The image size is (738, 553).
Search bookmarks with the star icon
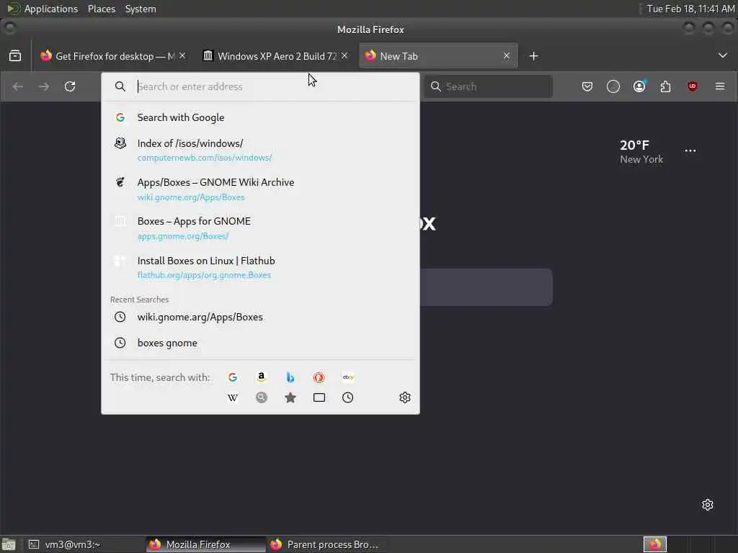pyautogui.click(x=290, y=397)
